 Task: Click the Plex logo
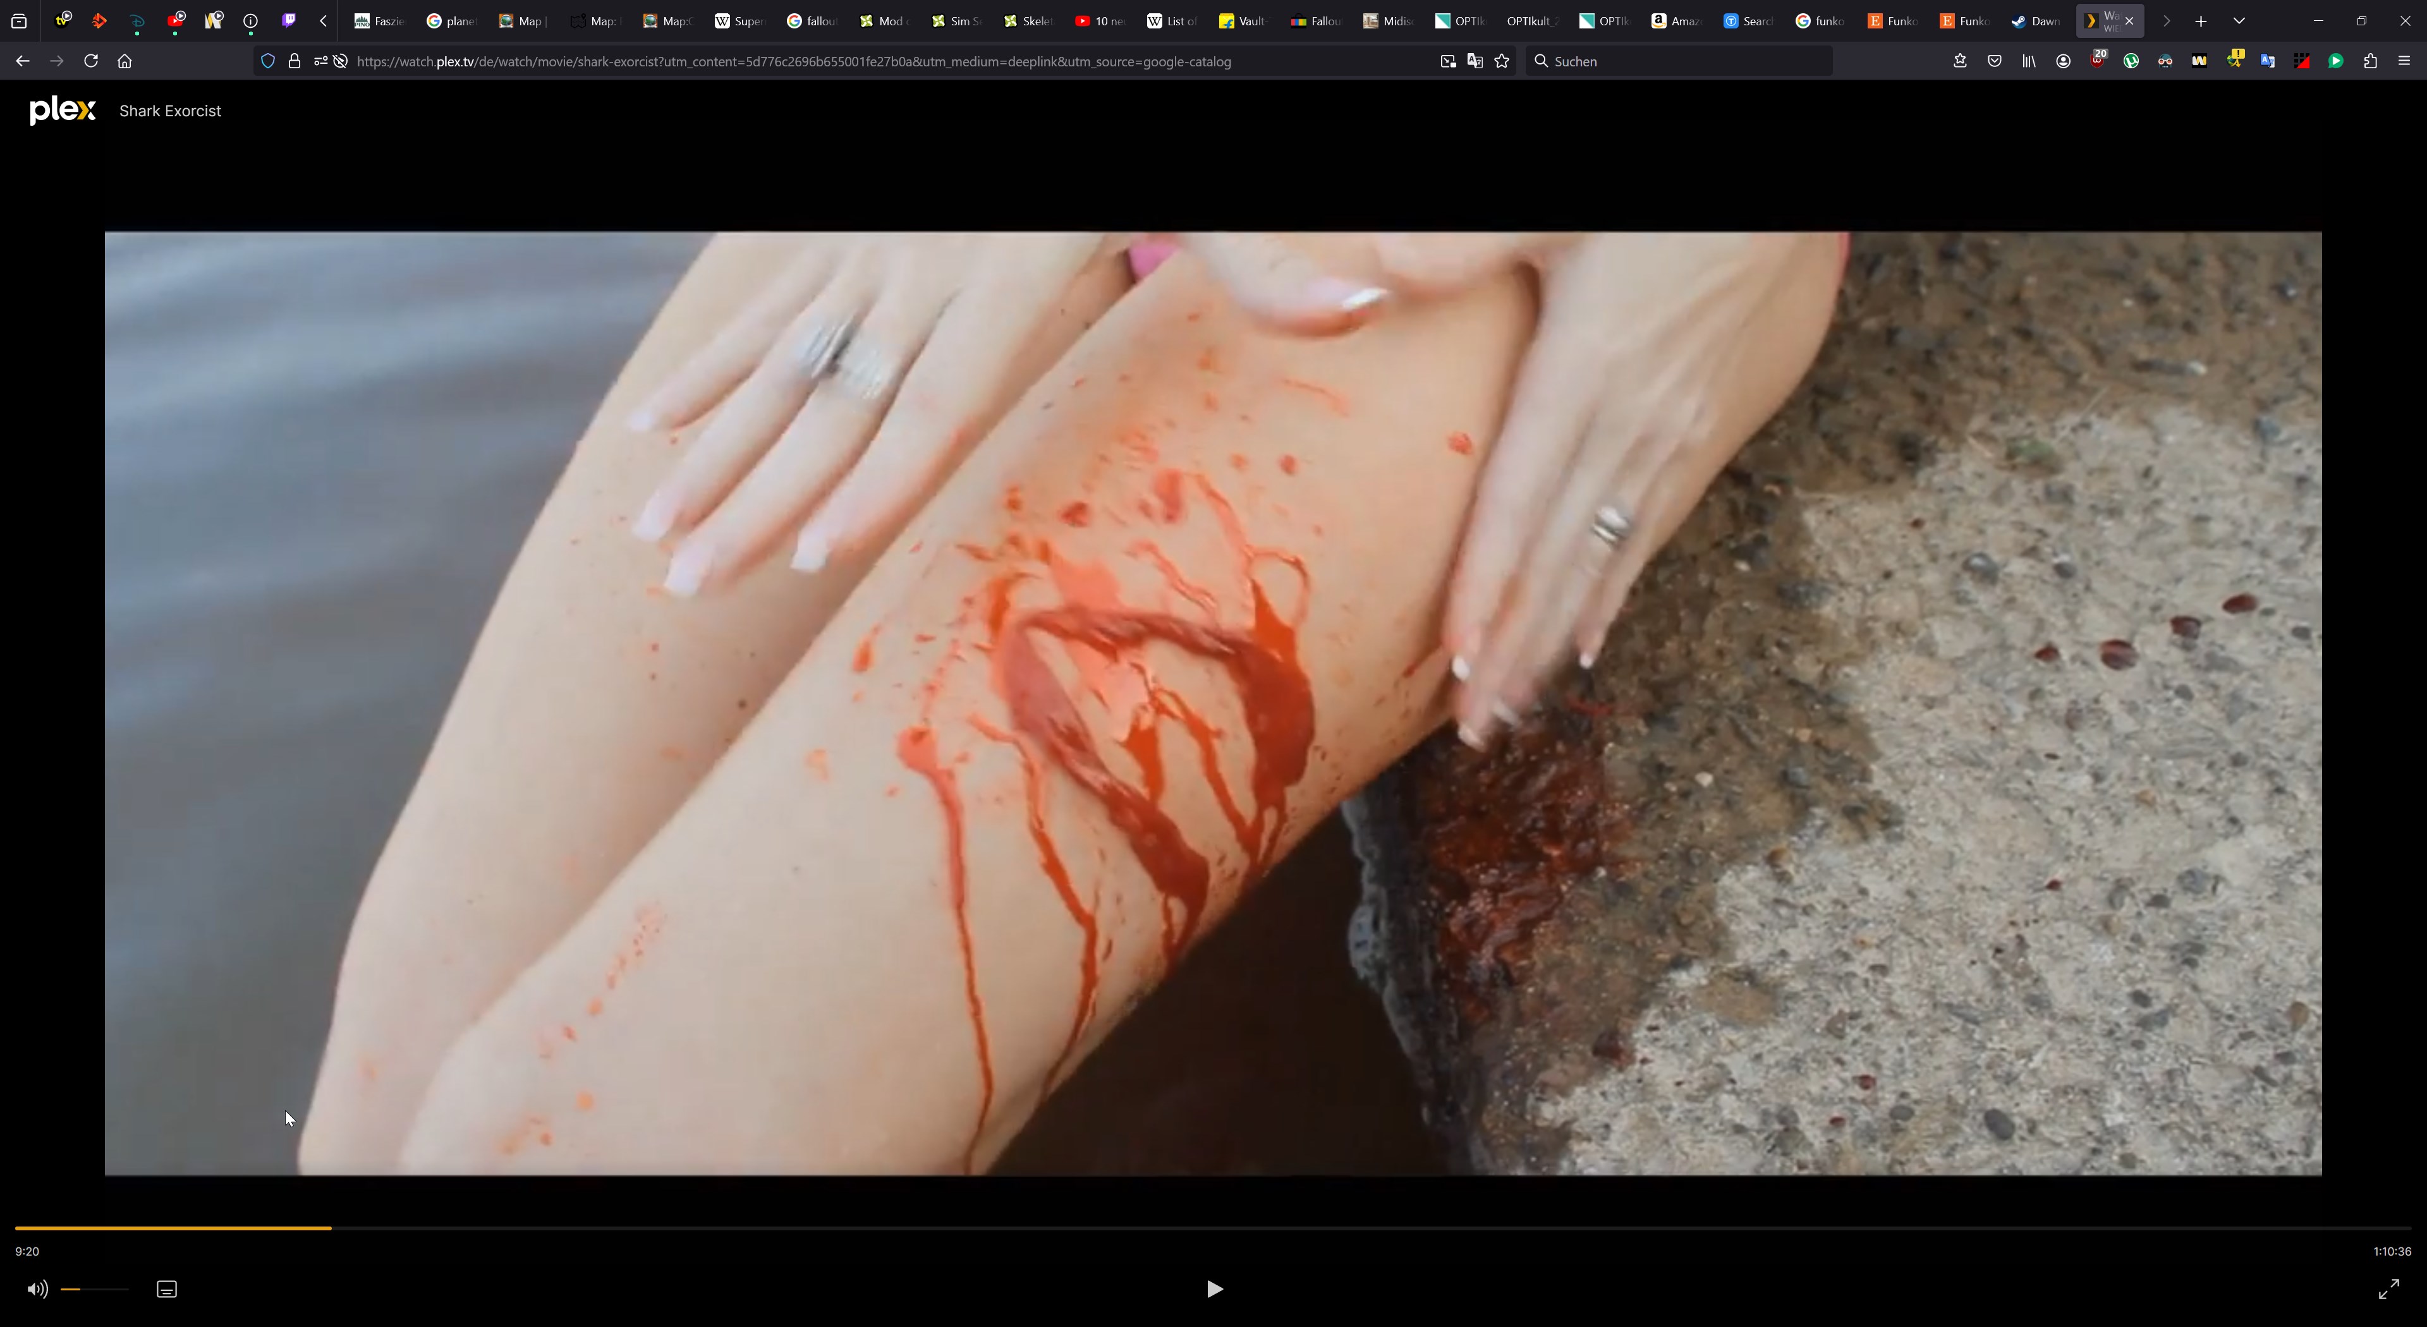click(x=62, y=110)
